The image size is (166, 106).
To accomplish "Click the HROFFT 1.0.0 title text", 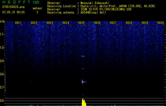I will tap(21, 2).
